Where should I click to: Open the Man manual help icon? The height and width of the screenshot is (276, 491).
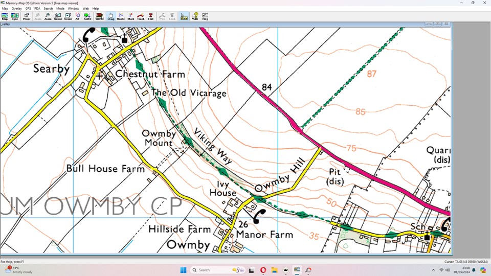point(195,16)
